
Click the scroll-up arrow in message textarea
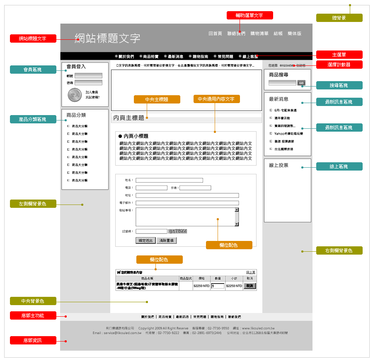point(237,210)
